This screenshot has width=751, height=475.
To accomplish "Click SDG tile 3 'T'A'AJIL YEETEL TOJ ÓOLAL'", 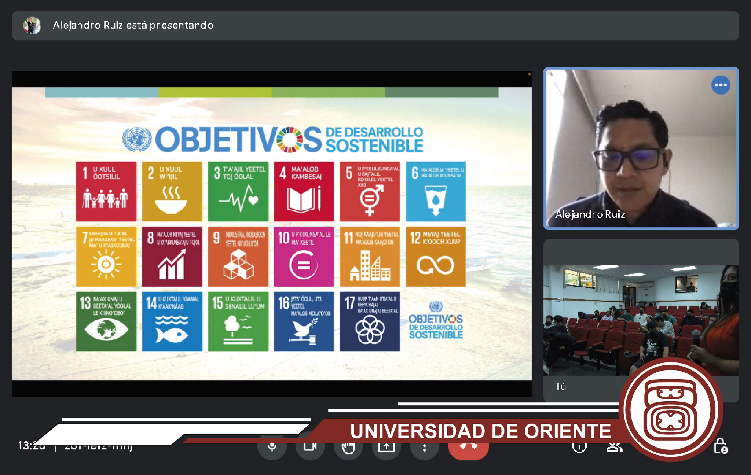I will [238, 192].
